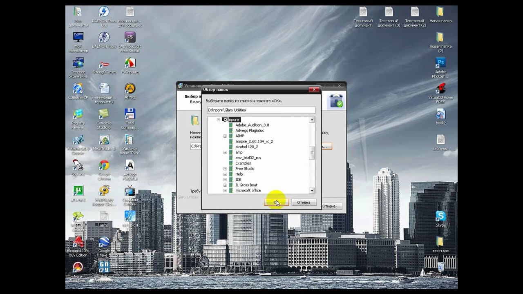Open the сеопульт text file
This screenshot has height=294, width=523.
(440, 142)
